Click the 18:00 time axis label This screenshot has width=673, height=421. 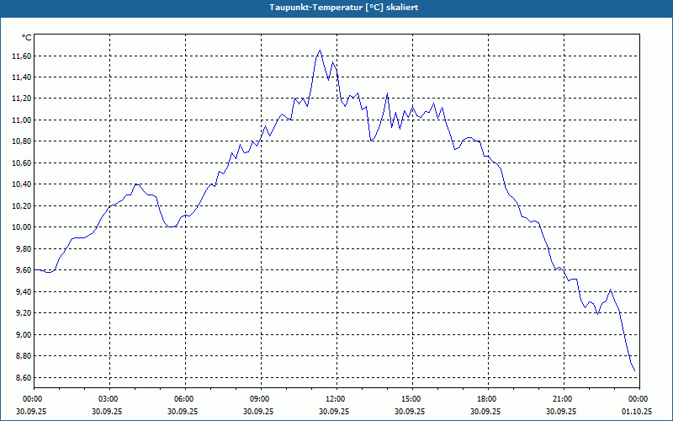coord(489,399)
